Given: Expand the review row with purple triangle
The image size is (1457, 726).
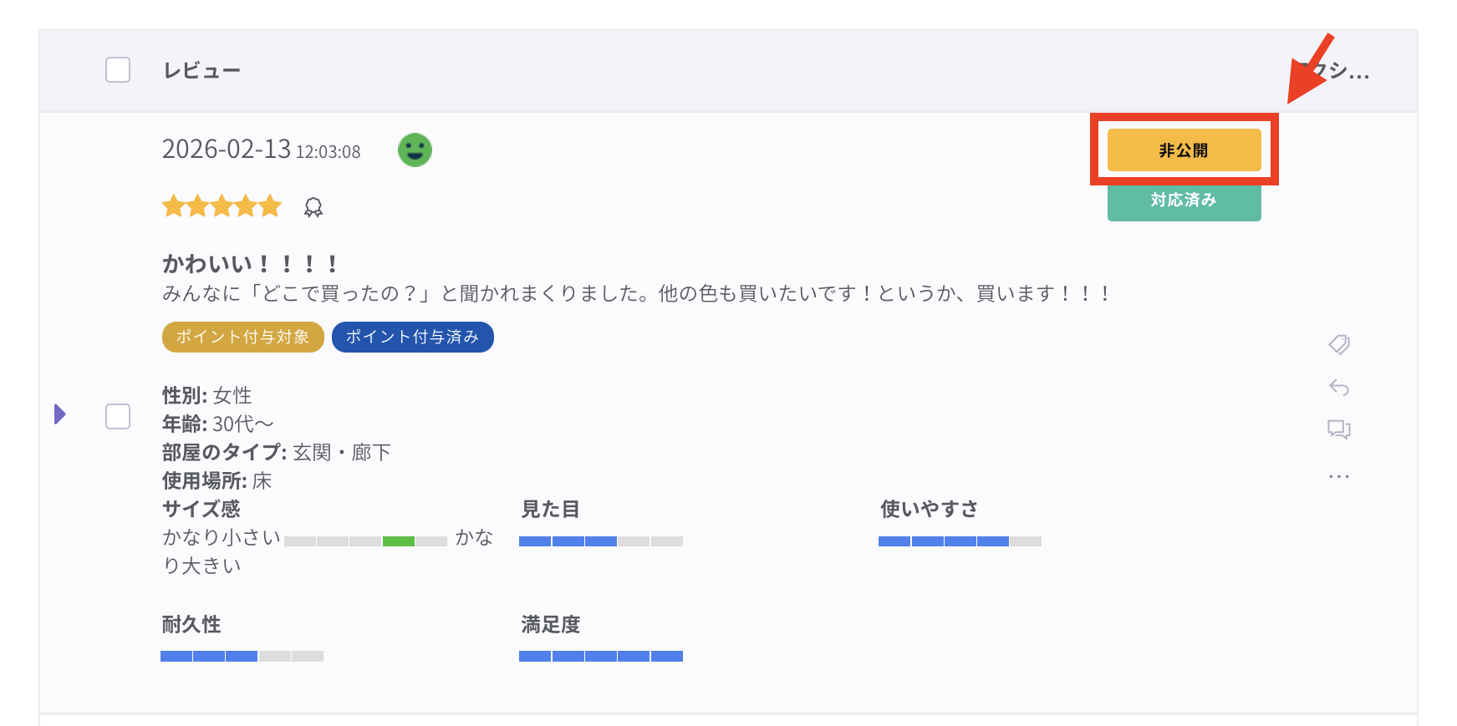Looking at the screenshot, I should [60, 414].
